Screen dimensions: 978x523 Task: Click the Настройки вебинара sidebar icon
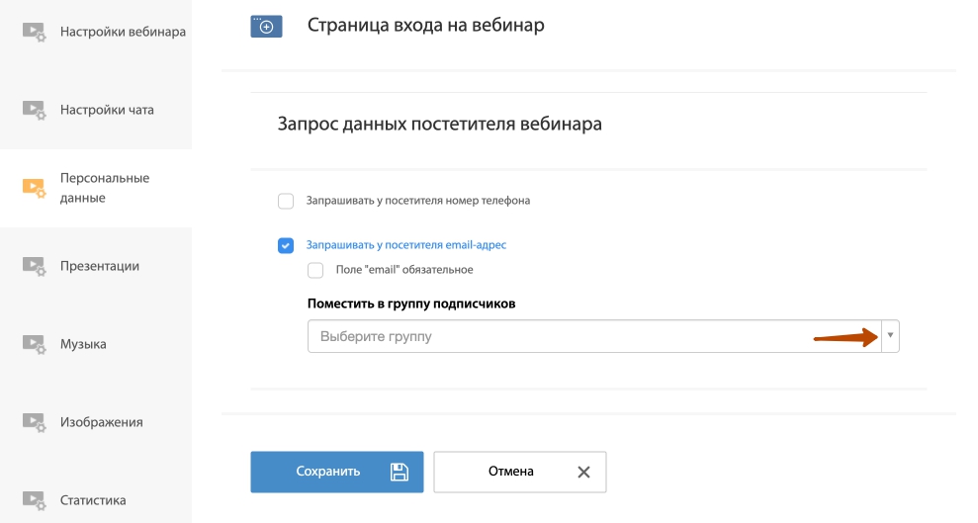tap(35, 32)
